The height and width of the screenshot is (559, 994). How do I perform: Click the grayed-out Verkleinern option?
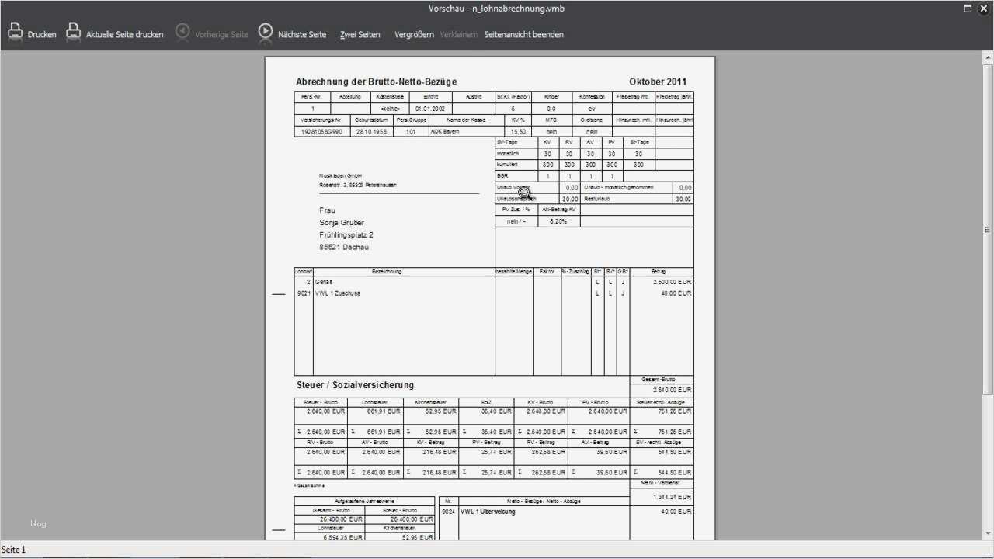coord(458,34)
